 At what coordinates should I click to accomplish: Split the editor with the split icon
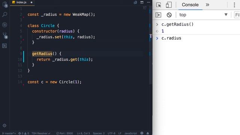[x=142, y=2]
